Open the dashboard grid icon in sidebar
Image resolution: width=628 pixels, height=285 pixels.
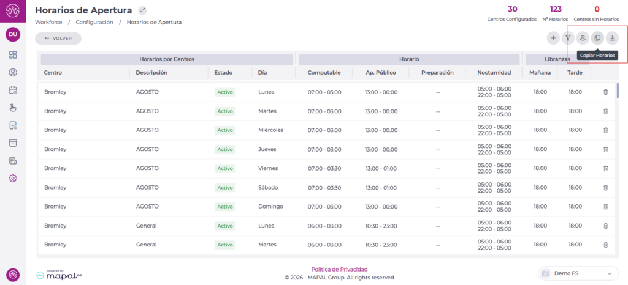click(13, 55)
